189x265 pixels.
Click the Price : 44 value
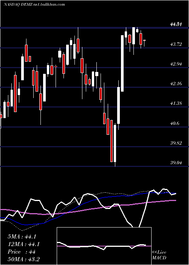[22, 252]
